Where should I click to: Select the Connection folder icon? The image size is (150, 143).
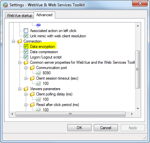pos(20,41)
